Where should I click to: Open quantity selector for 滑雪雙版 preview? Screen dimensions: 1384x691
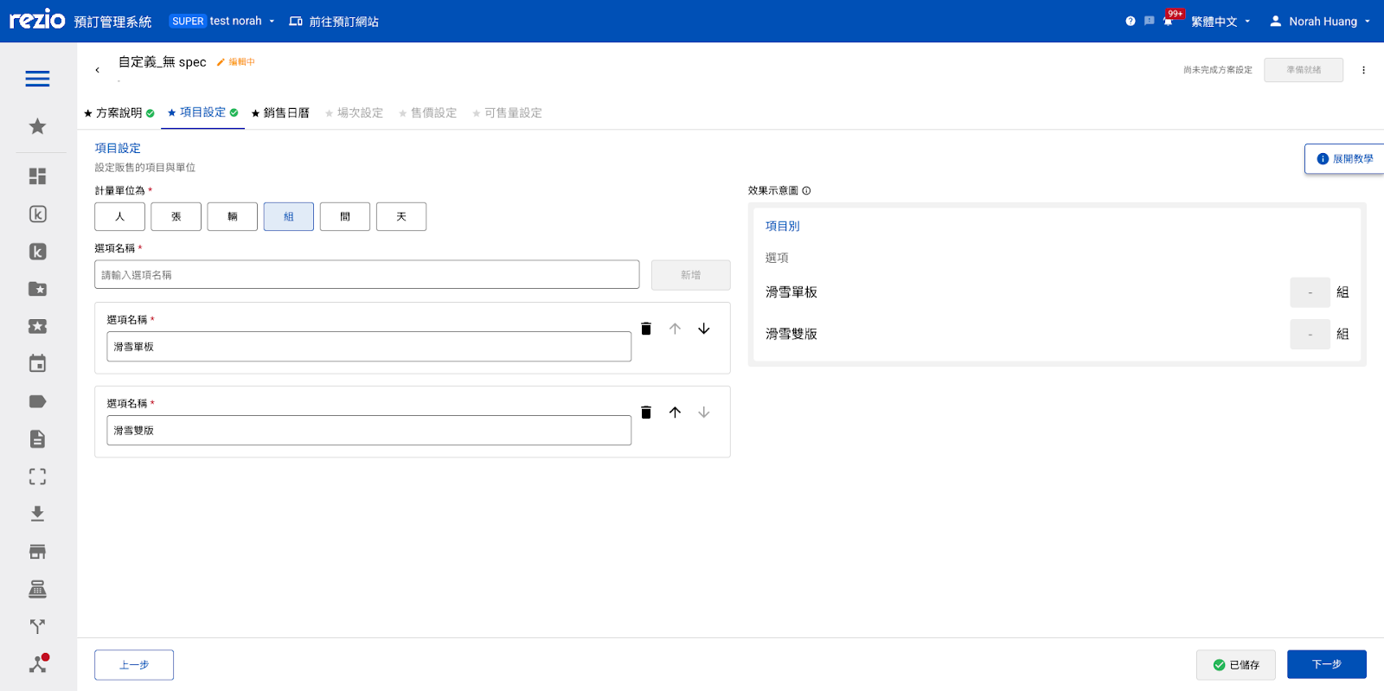[1310, 334]
